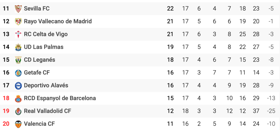Click the Getafe CF badge icon

pos(18,73)
